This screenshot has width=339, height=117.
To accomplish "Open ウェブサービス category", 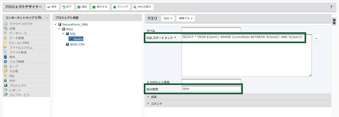I will pyautogui.click(x=26, y=95).
